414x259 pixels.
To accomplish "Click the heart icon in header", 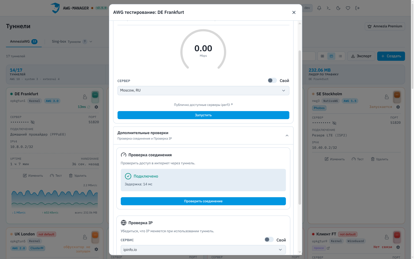I will pos(348,8).
